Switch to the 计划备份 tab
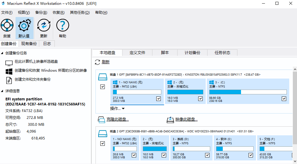The width and height of the screenshot is (297, 164). coord(193,53)
